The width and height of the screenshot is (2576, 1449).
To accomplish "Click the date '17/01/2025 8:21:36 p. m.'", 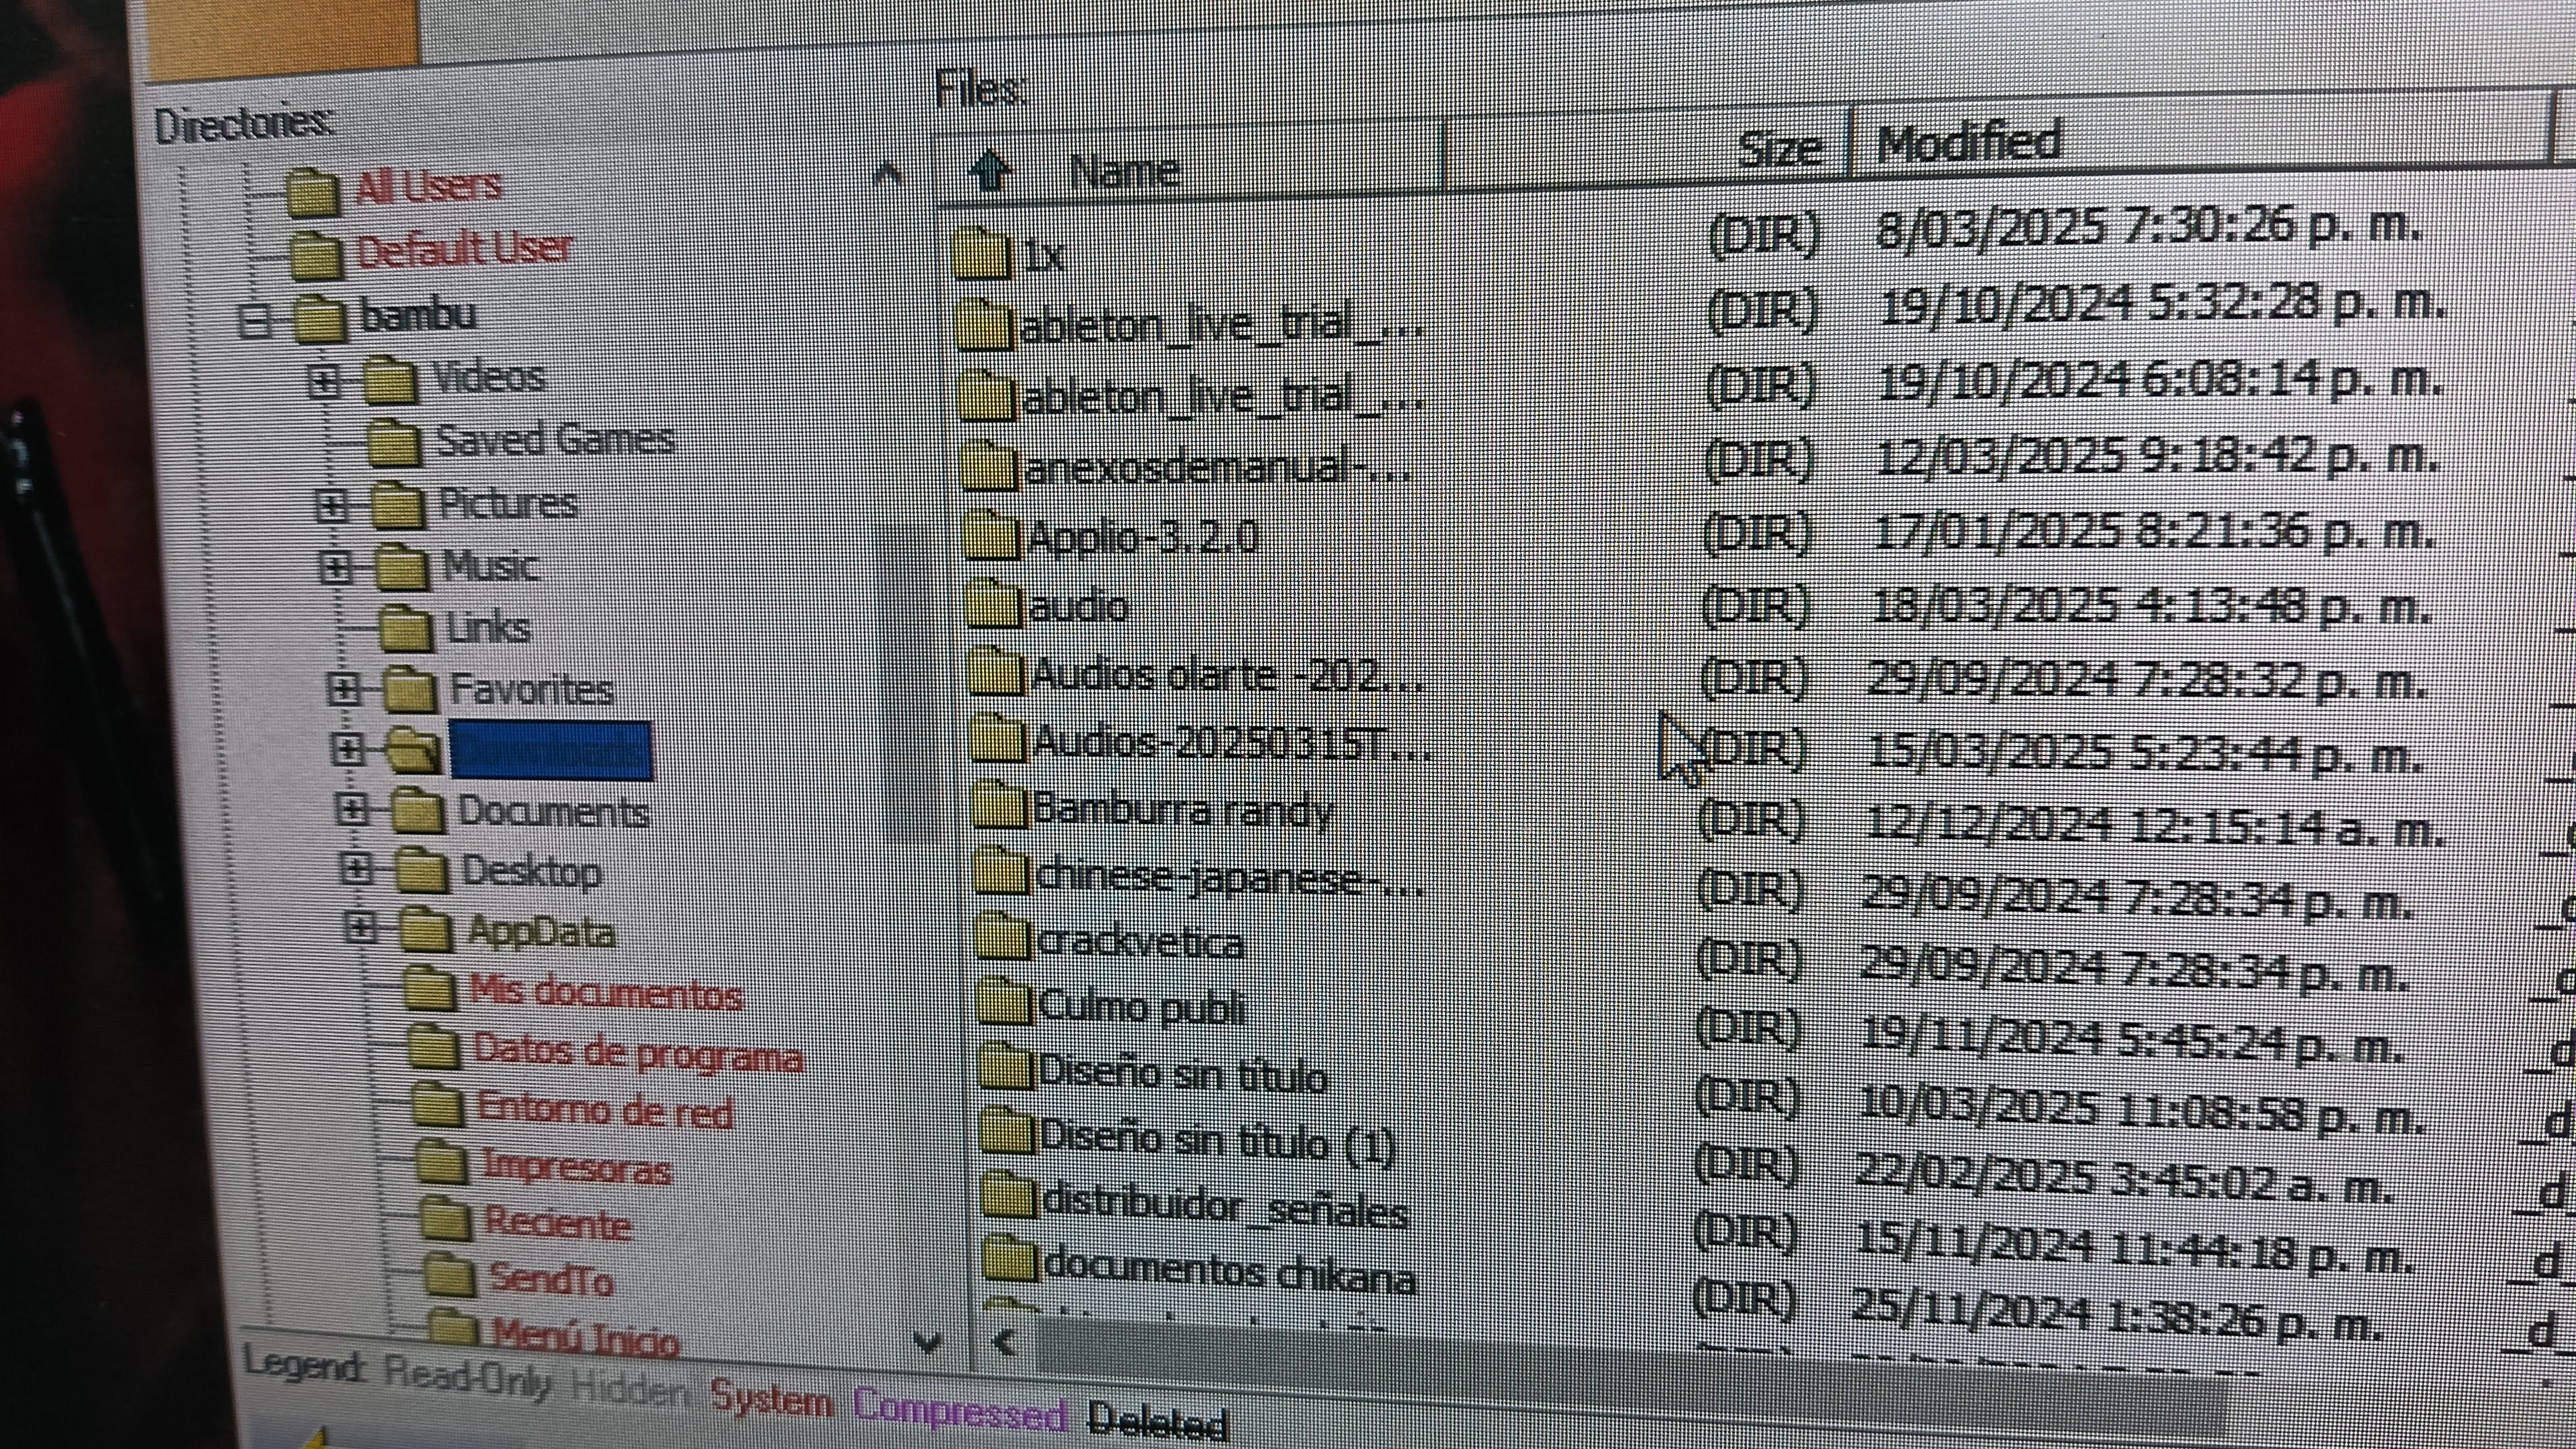I will pyautogui.click(x=2153, y=531).
